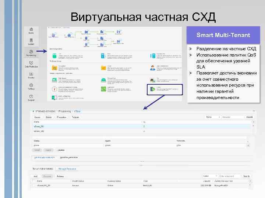
Task: Open the Host tile in Provisioning
Action: pyautogui.click(x=117, y=56)
